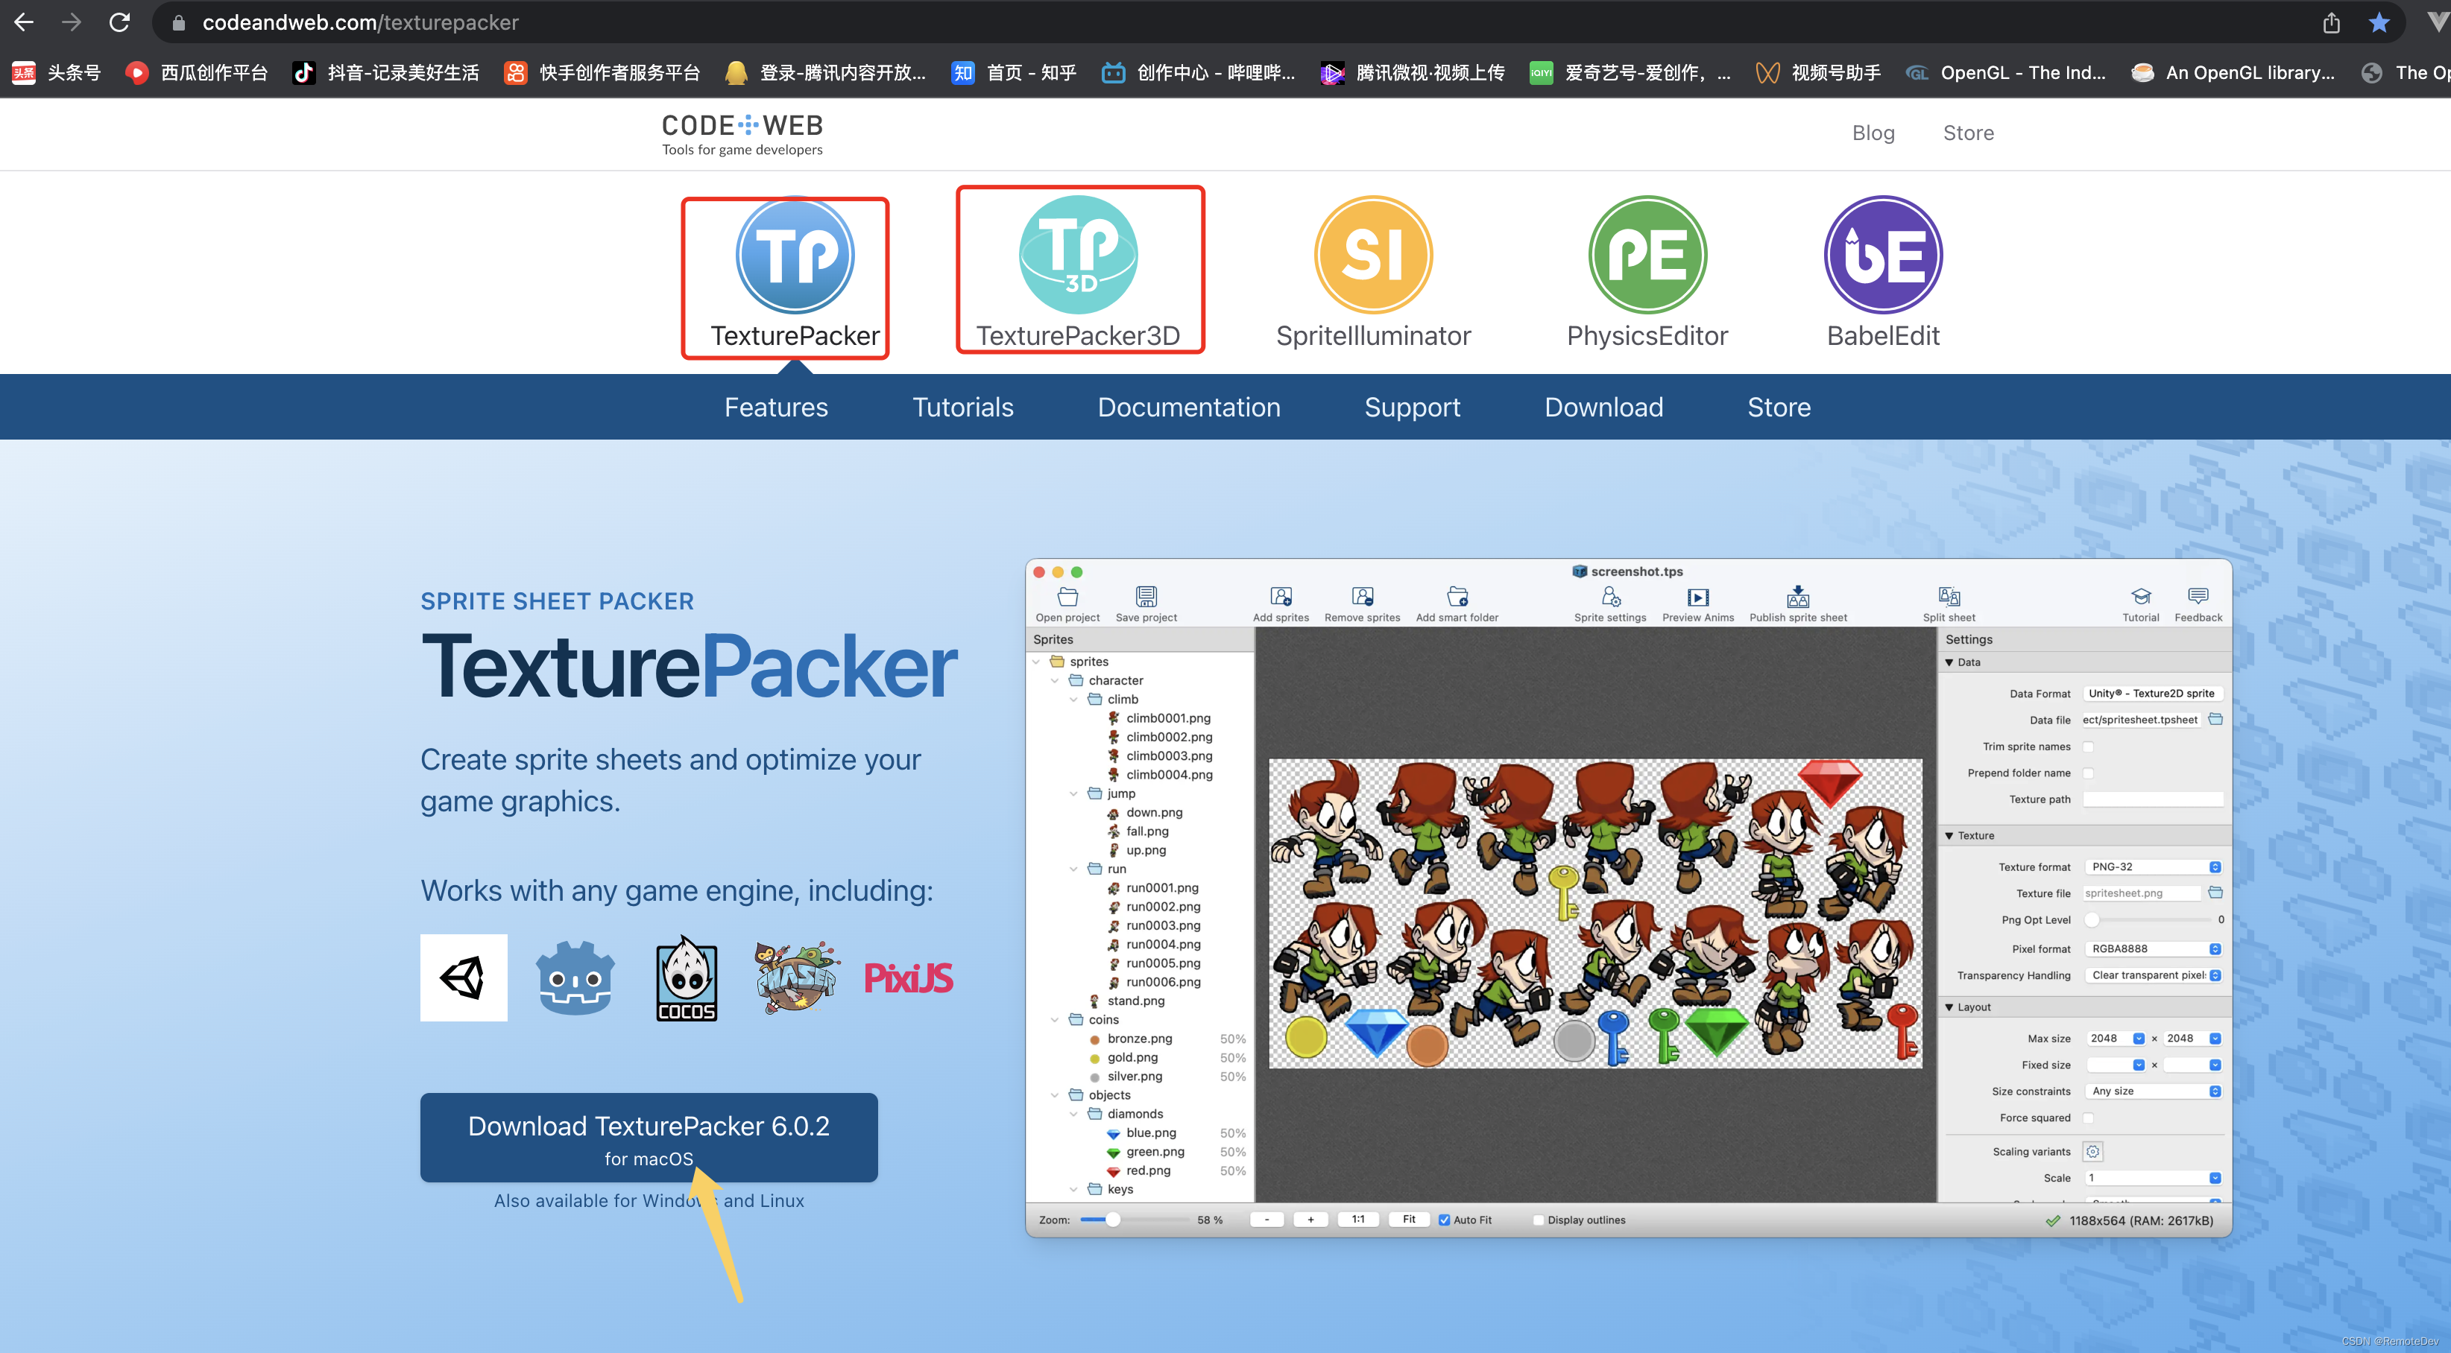Click the Godot engine logo
This screenshot has height=1353, width=2451.
coord(575,977)
